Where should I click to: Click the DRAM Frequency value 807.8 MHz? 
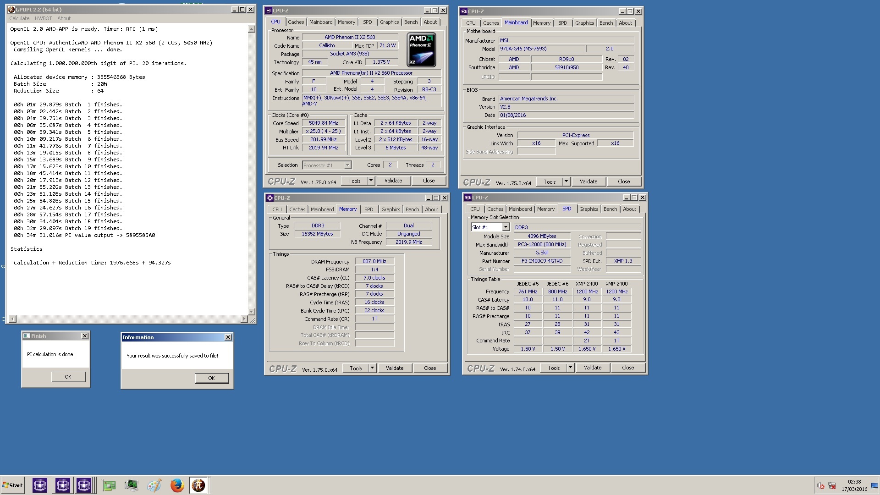point(374,262)
